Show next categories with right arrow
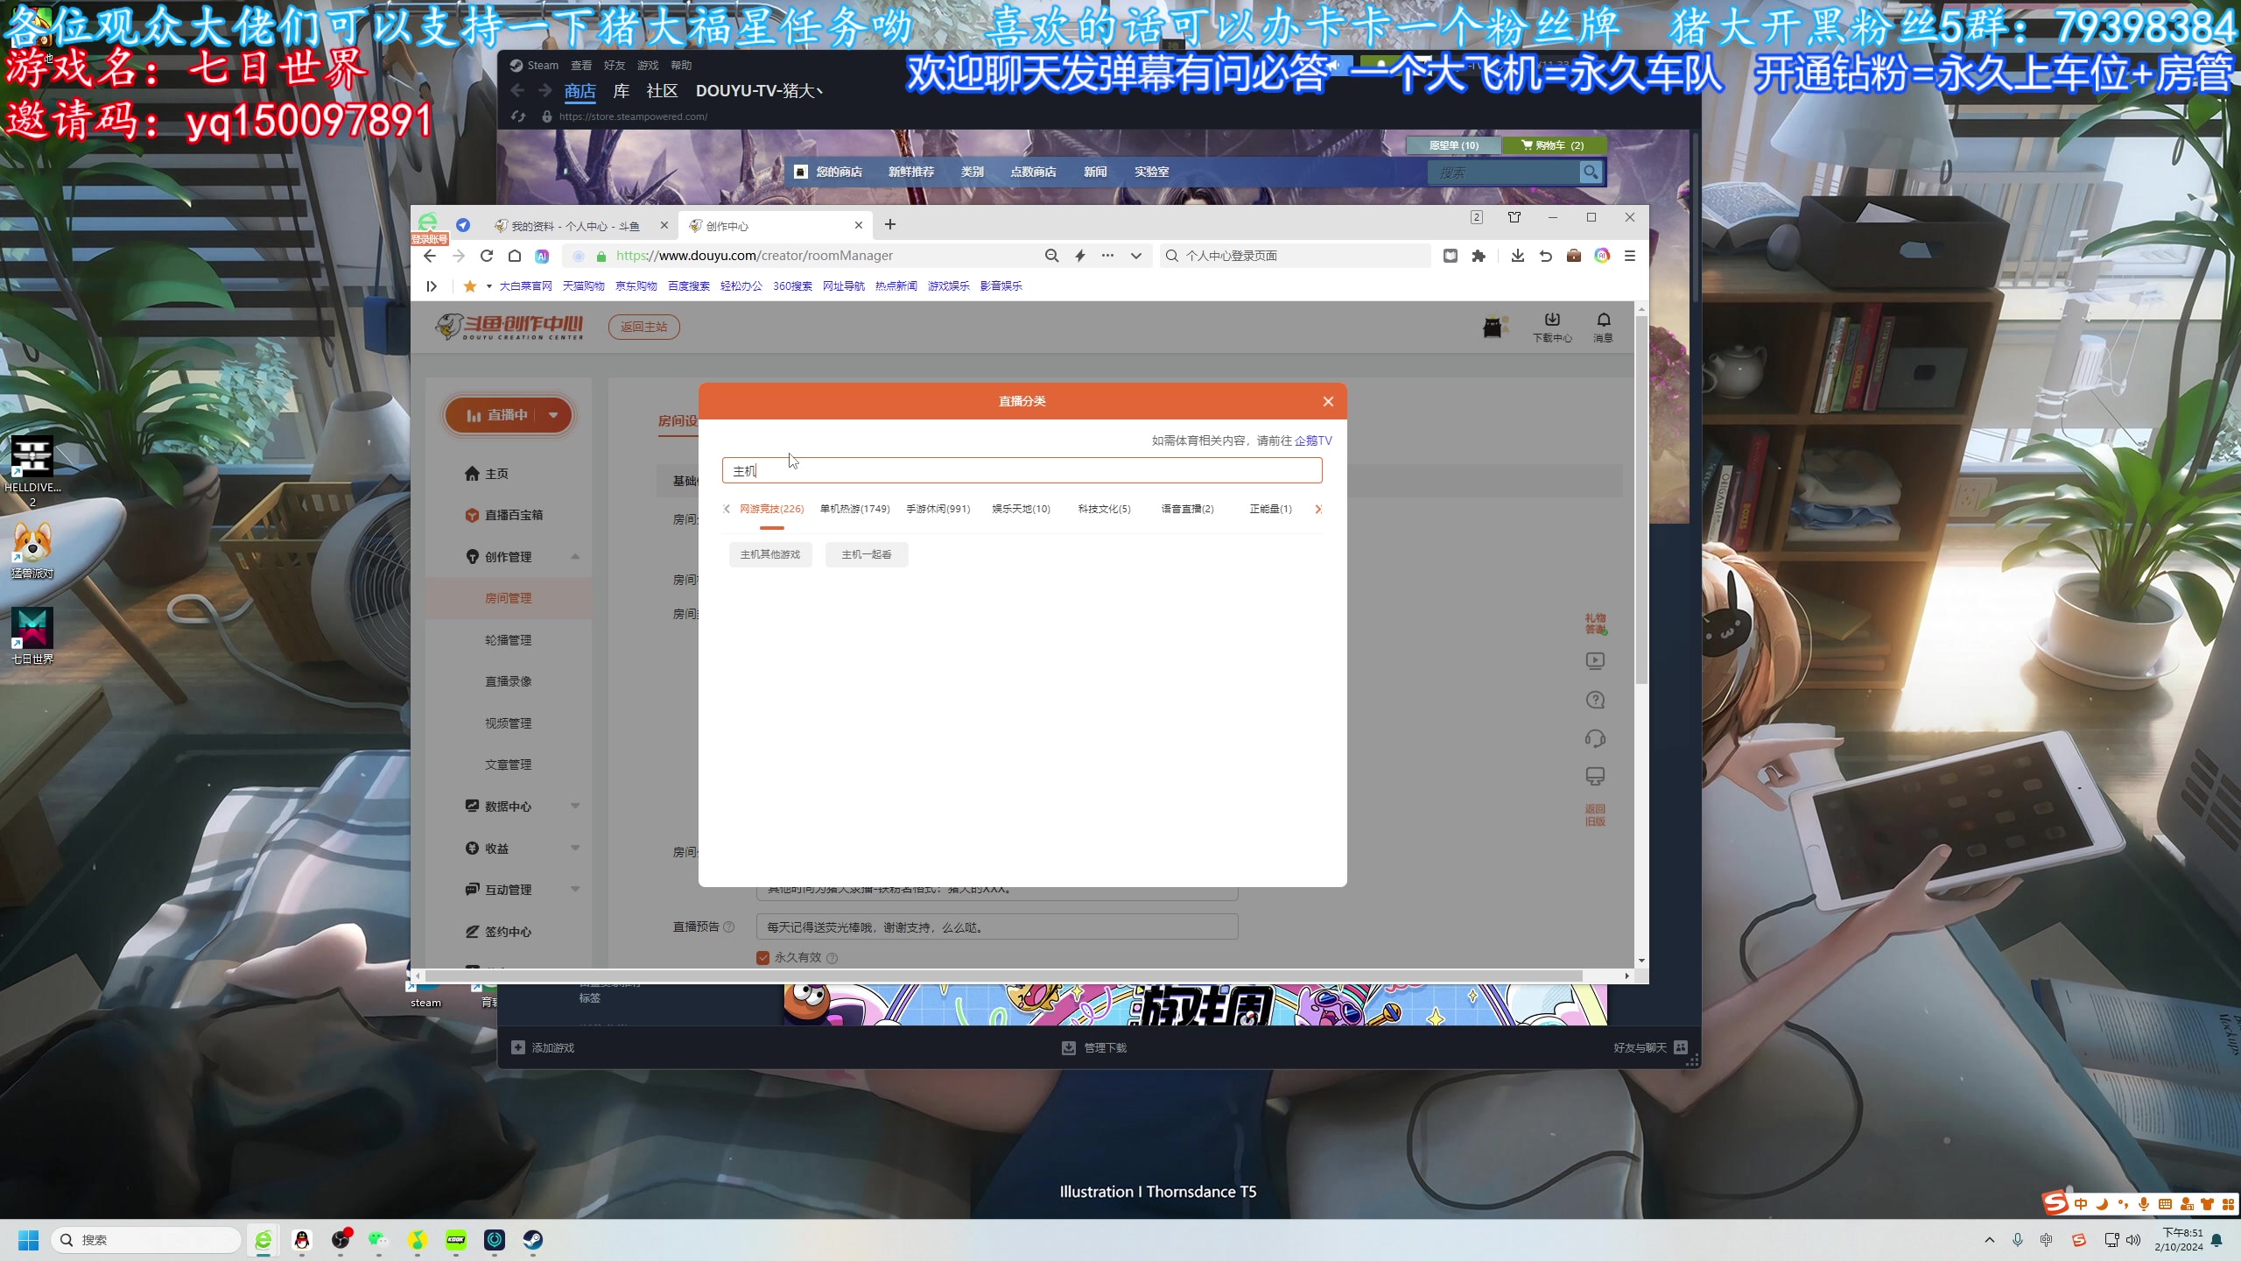Screen dimensions: 2241x1261 pos(1317,509)
